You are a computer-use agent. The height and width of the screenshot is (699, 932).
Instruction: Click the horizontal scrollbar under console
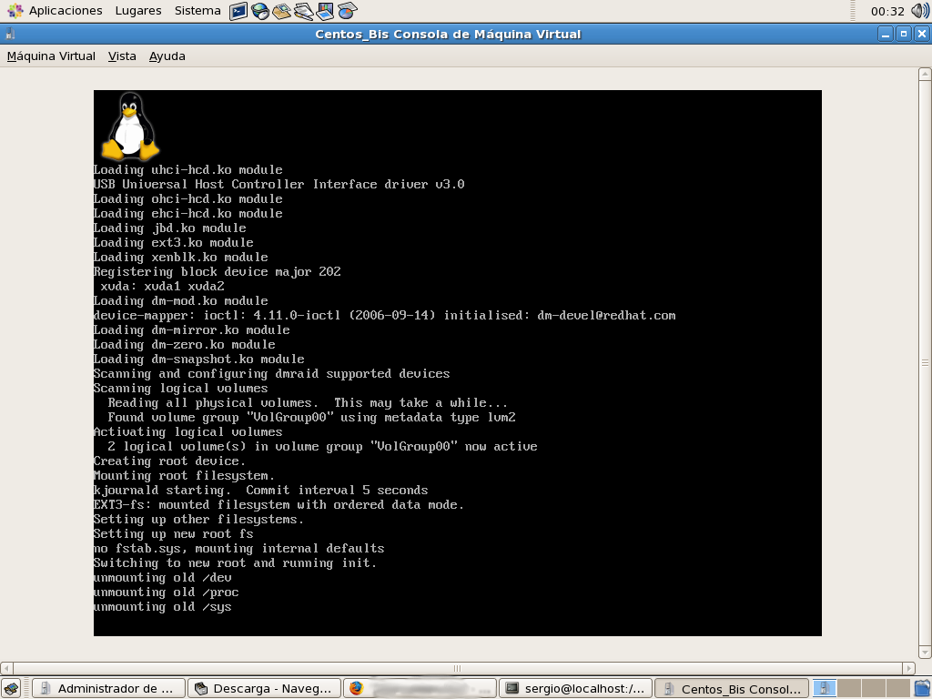457,668
